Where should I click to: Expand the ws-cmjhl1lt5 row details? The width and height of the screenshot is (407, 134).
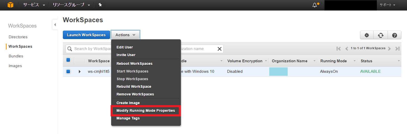tap(80, 71)
